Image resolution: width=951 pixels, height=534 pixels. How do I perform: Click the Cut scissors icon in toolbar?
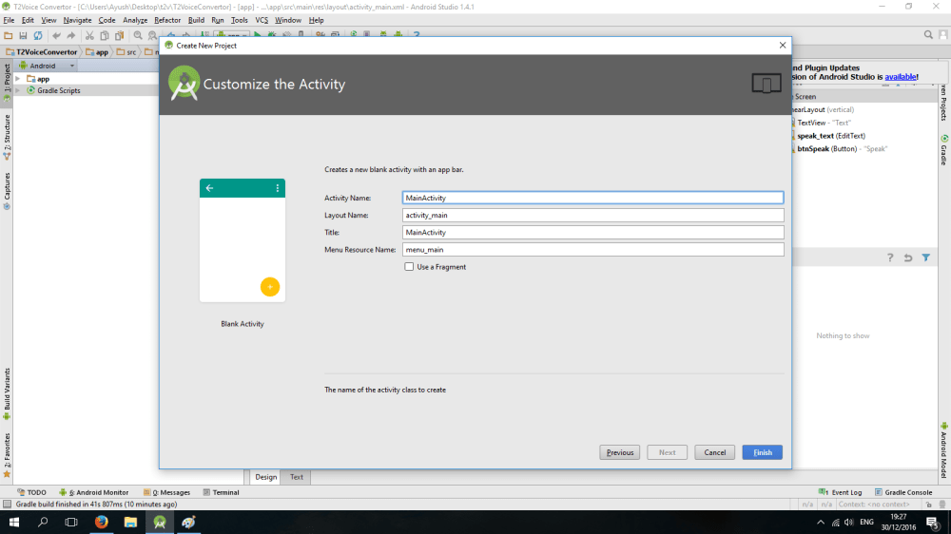coord(89,35)
